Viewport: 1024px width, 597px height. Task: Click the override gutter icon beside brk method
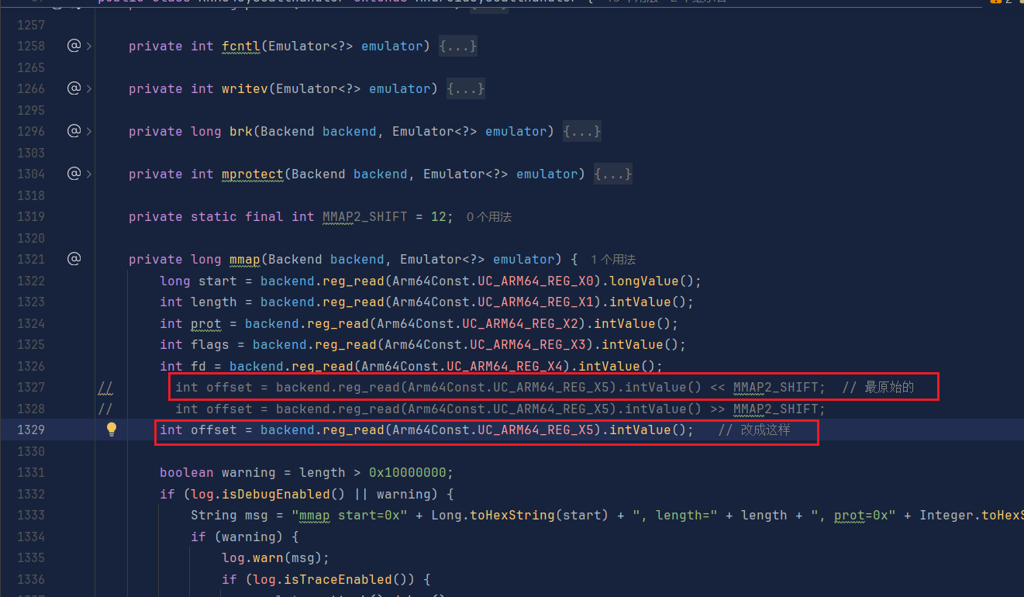(x=74, y=131)
